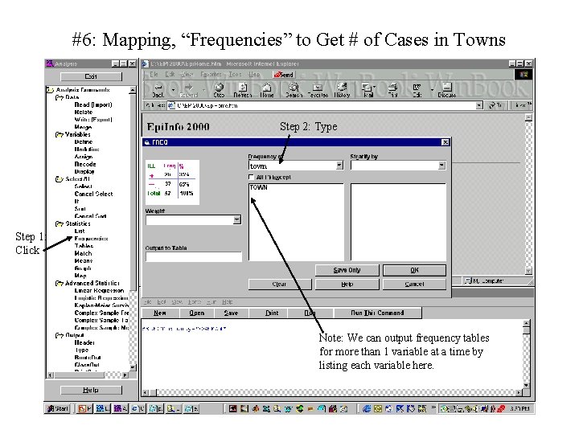This screenshot has width=579, height=434.
Task: Switch to the PowerPoint taskbar button
Action: [85, 408]
